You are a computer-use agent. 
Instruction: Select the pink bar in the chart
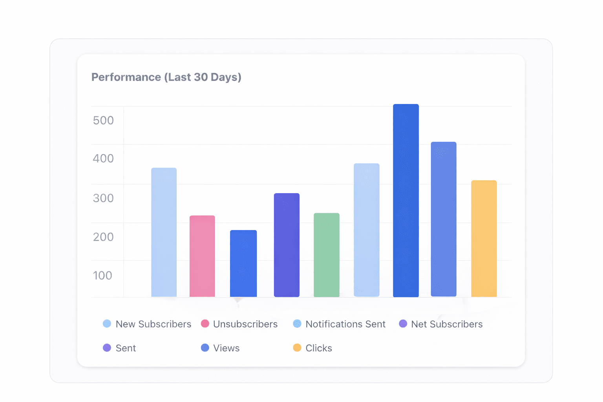click(202, 256)
